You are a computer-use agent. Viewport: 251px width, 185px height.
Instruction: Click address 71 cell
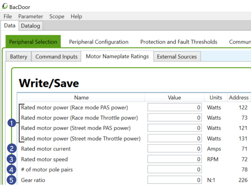244,149
